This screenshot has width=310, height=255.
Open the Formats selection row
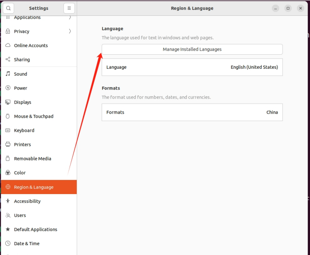[x=192, y=112]
